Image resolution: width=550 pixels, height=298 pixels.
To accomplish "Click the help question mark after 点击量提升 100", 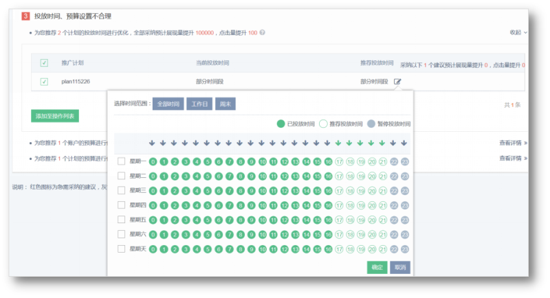I will pos(262,32).
